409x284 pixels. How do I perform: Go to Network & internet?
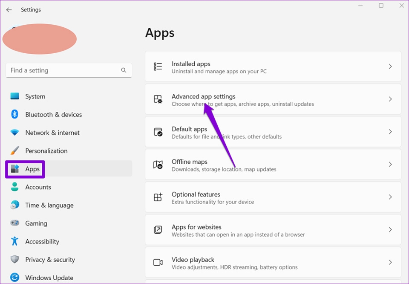(x=69, y=133)
